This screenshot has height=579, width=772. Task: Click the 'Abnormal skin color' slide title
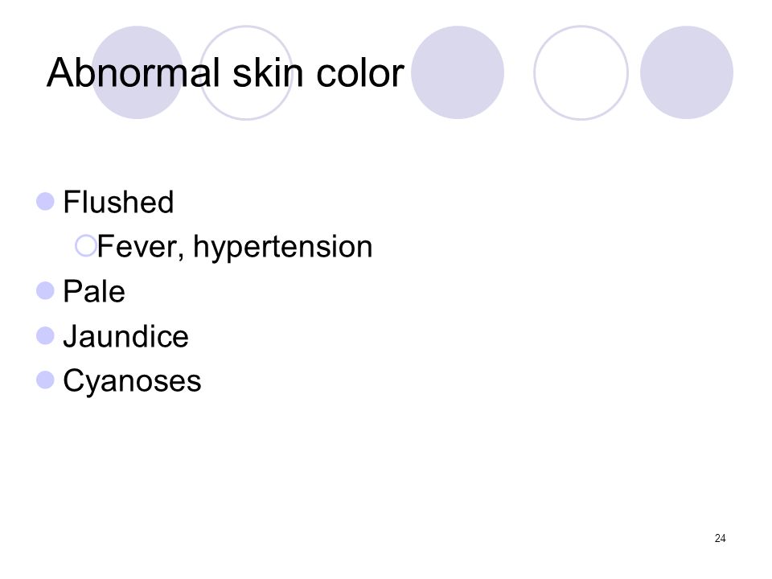(x=225, y=73)
